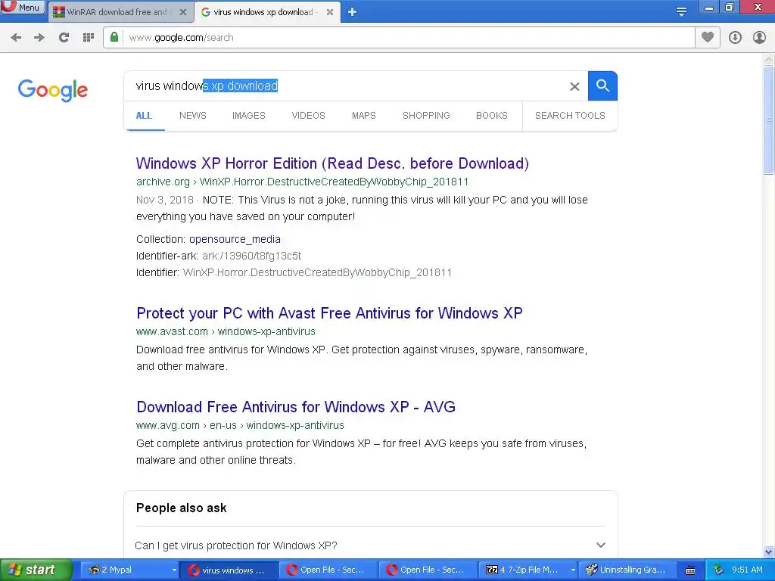
Task: Switch to IMAGES results tab
Action: (x=248, y=116)
